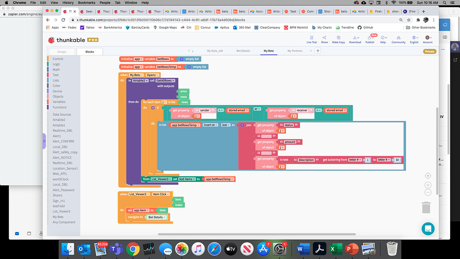This screenshot has width=460, height=259.
Task: Click the plus button to add a new screen
Action: [x=318, y=51]
